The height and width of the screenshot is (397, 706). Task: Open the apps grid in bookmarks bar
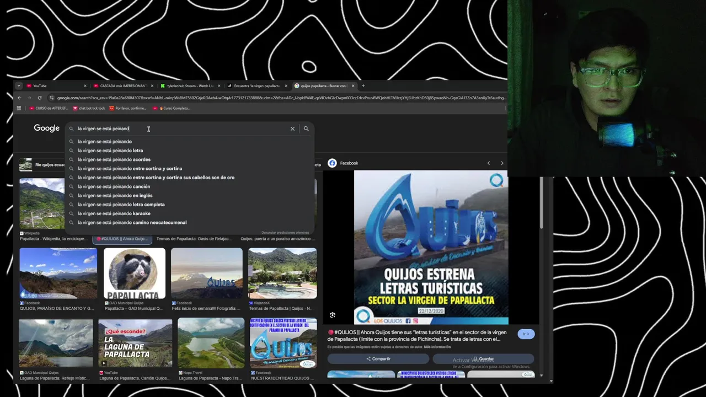(x=19, y=108)
